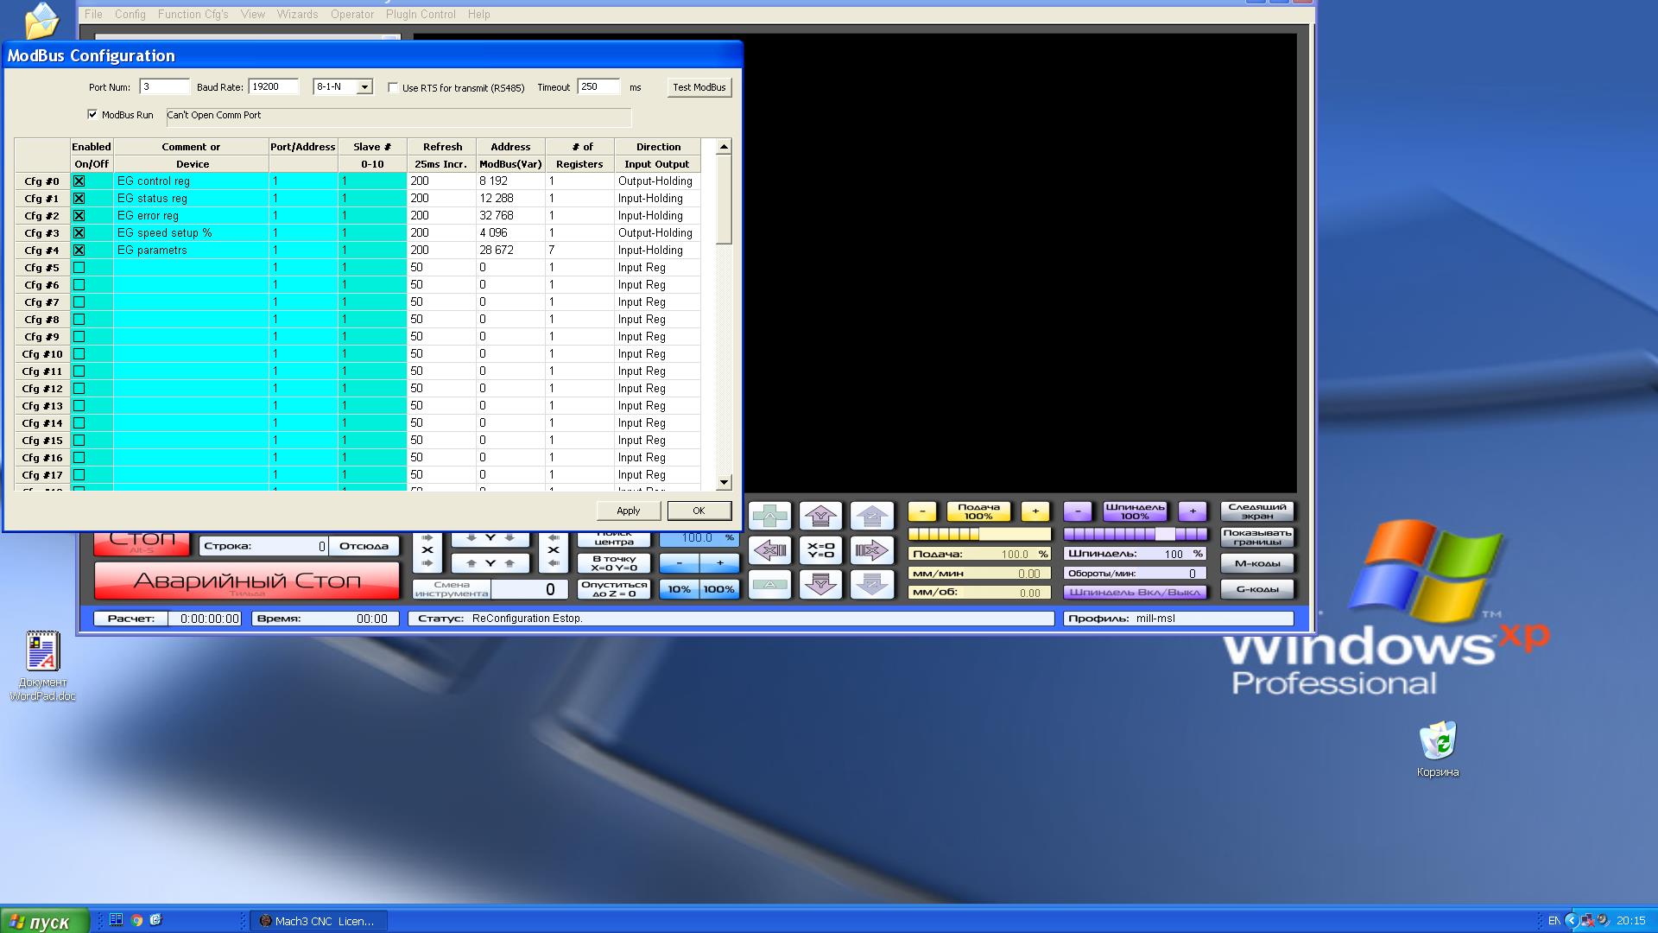
Task: Click the Test ModBus button
Action: [x=699, y=87]
